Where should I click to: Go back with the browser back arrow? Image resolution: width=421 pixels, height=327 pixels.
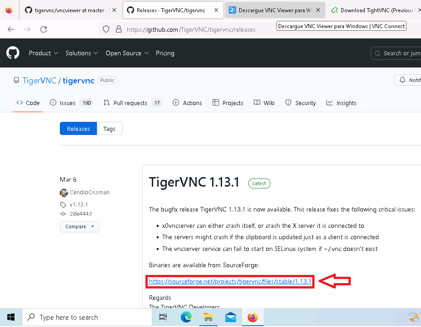point(11,29)
